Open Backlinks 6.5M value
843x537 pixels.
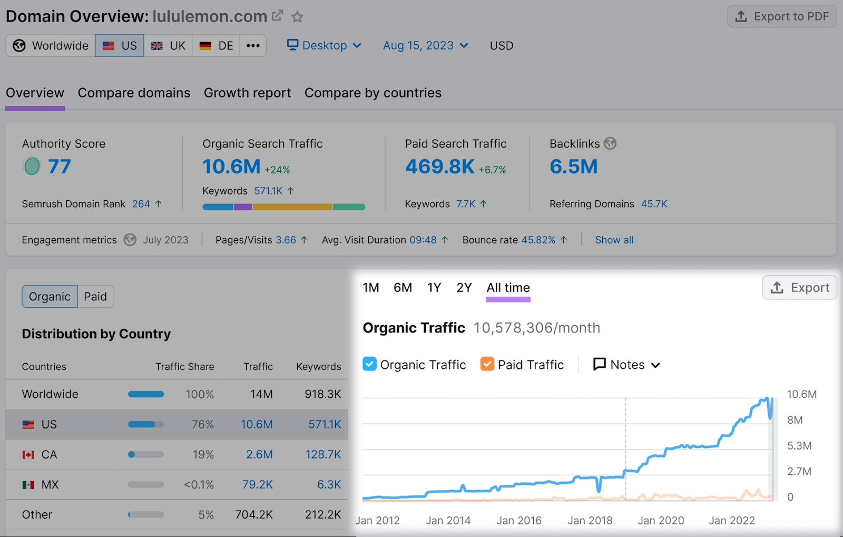[574, 167]
